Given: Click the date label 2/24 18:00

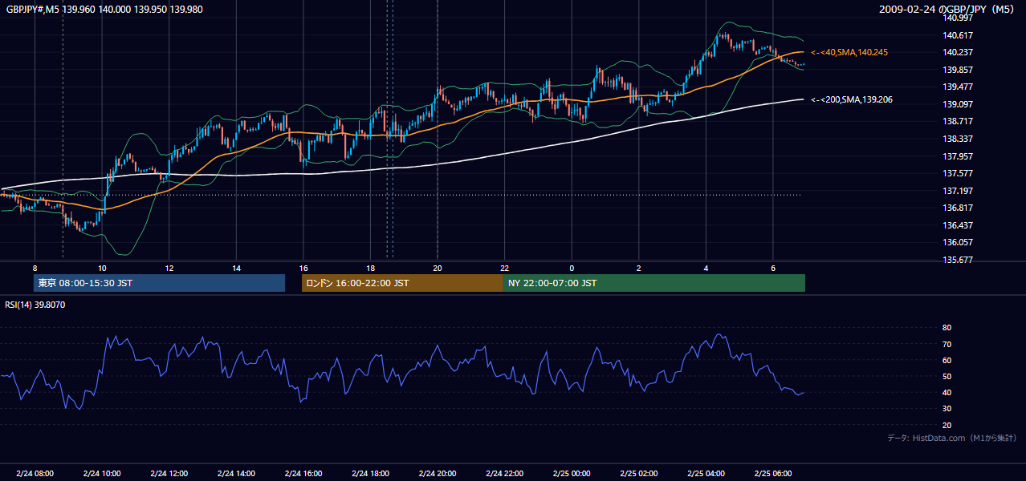Looking at the screenshot, I should point(371,474).
